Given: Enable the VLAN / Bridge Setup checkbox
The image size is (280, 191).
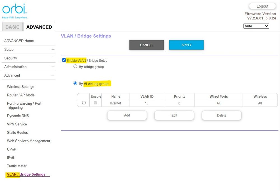Looking at the screenshot, I should click(x=64, y=60).
